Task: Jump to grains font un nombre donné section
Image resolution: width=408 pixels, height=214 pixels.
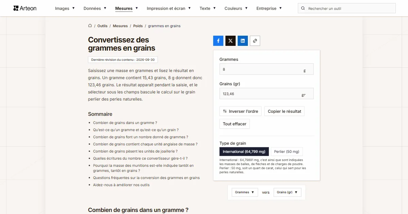Action: click(x=141, y=137)
